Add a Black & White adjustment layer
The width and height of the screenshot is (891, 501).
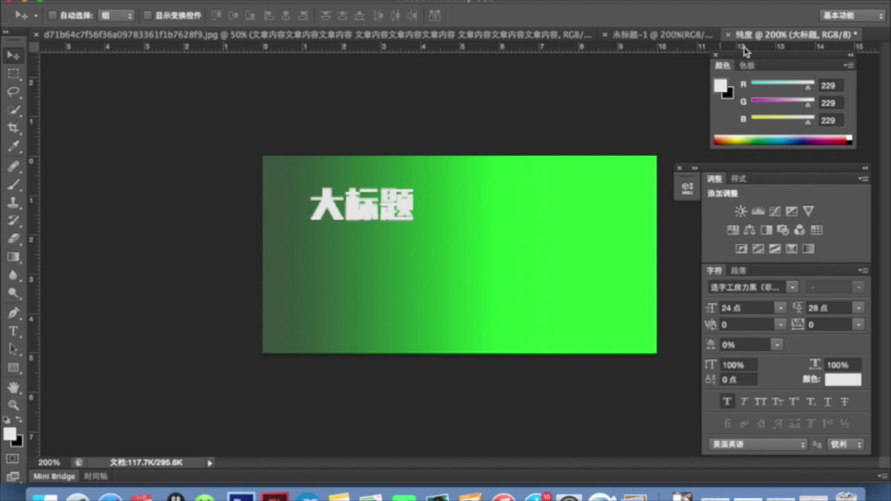[766, 230]
